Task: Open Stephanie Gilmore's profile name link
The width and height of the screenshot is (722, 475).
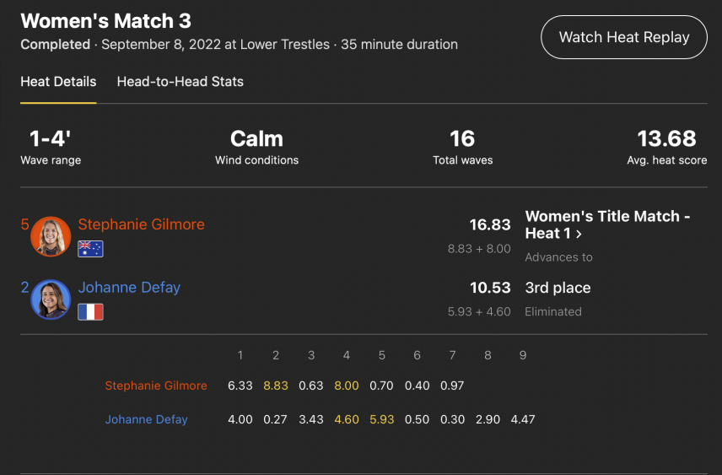Action: tap(142, 224)
